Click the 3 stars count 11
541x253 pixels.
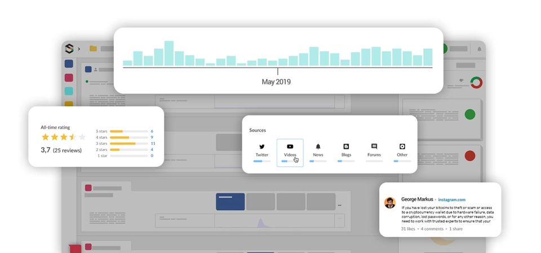(153, 144)
